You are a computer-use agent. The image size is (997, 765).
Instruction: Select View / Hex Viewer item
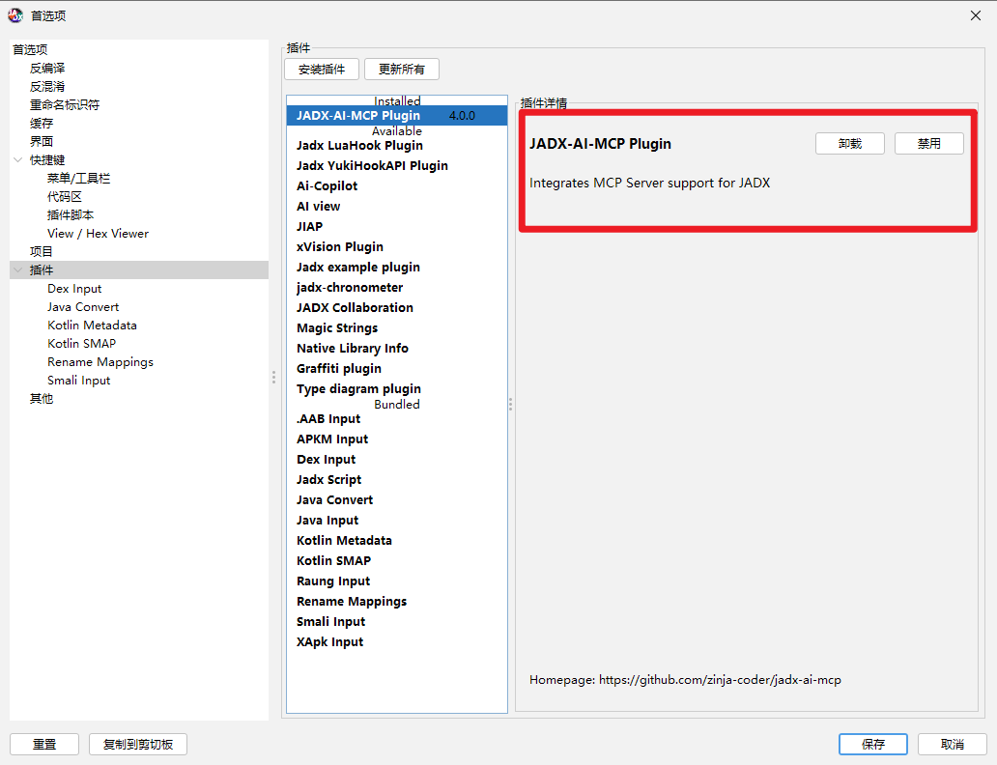[98, 234]
